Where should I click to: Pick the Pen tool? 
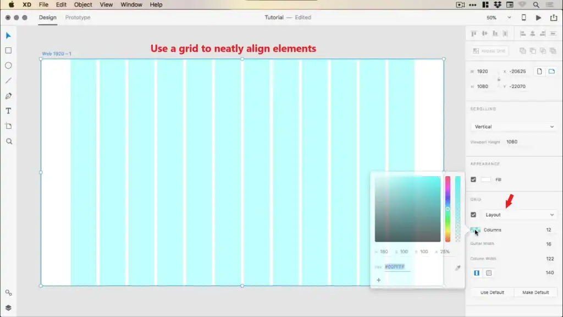[x=8, y=96]
